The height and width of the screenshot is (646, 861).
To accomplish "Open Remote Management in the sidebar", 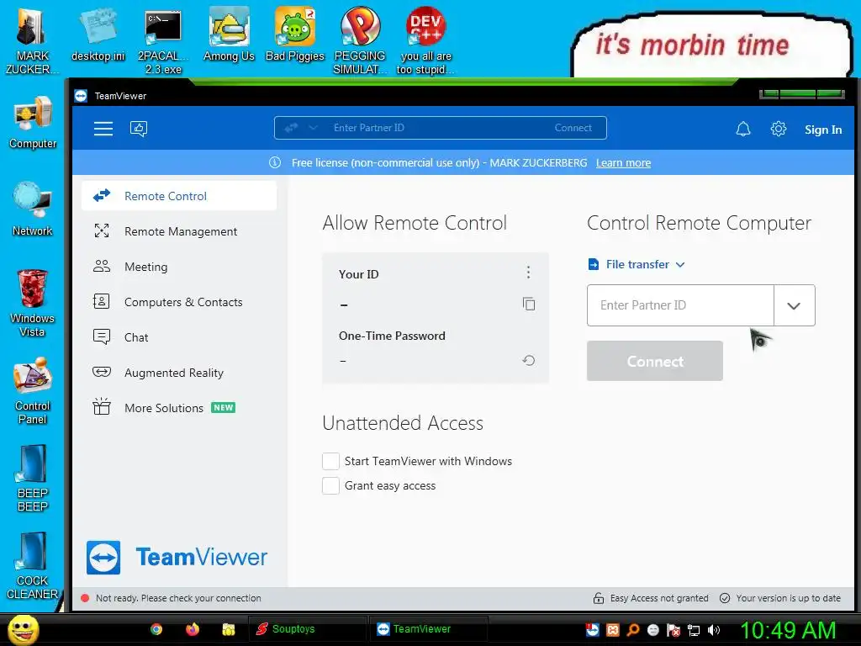I will (179, 231).
